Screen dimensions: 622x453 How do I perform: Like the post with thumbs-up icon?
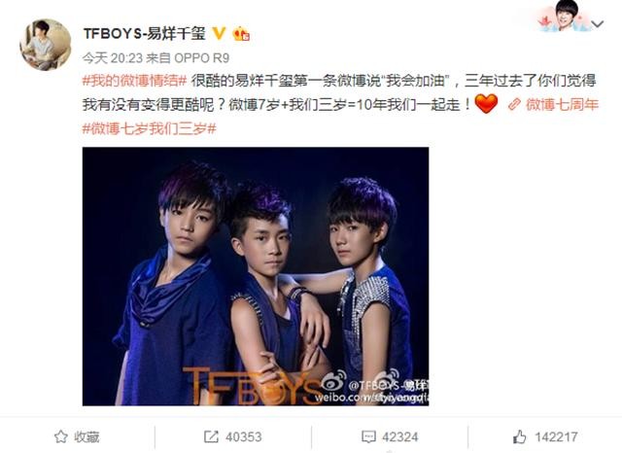(x=519, y=436)
